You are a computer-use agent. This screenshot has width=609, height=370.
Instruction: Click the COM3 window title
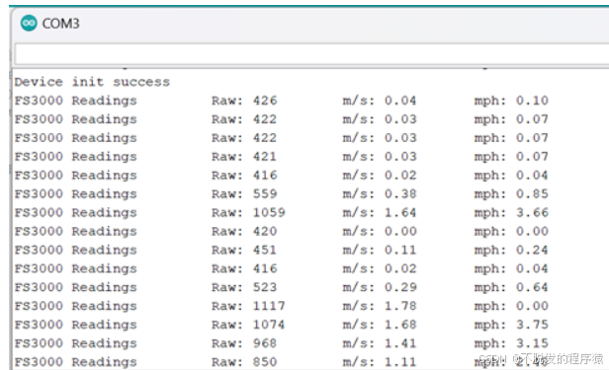coord(60,24)
